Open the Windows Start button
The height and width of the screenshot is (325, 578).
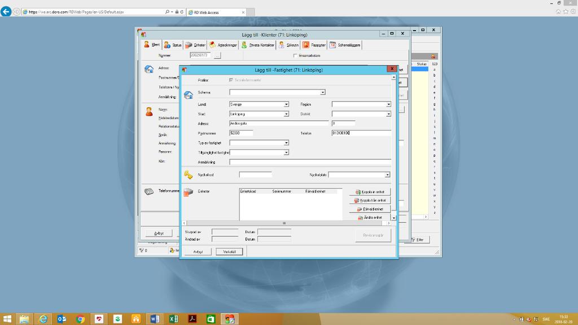tap(7, 319)
